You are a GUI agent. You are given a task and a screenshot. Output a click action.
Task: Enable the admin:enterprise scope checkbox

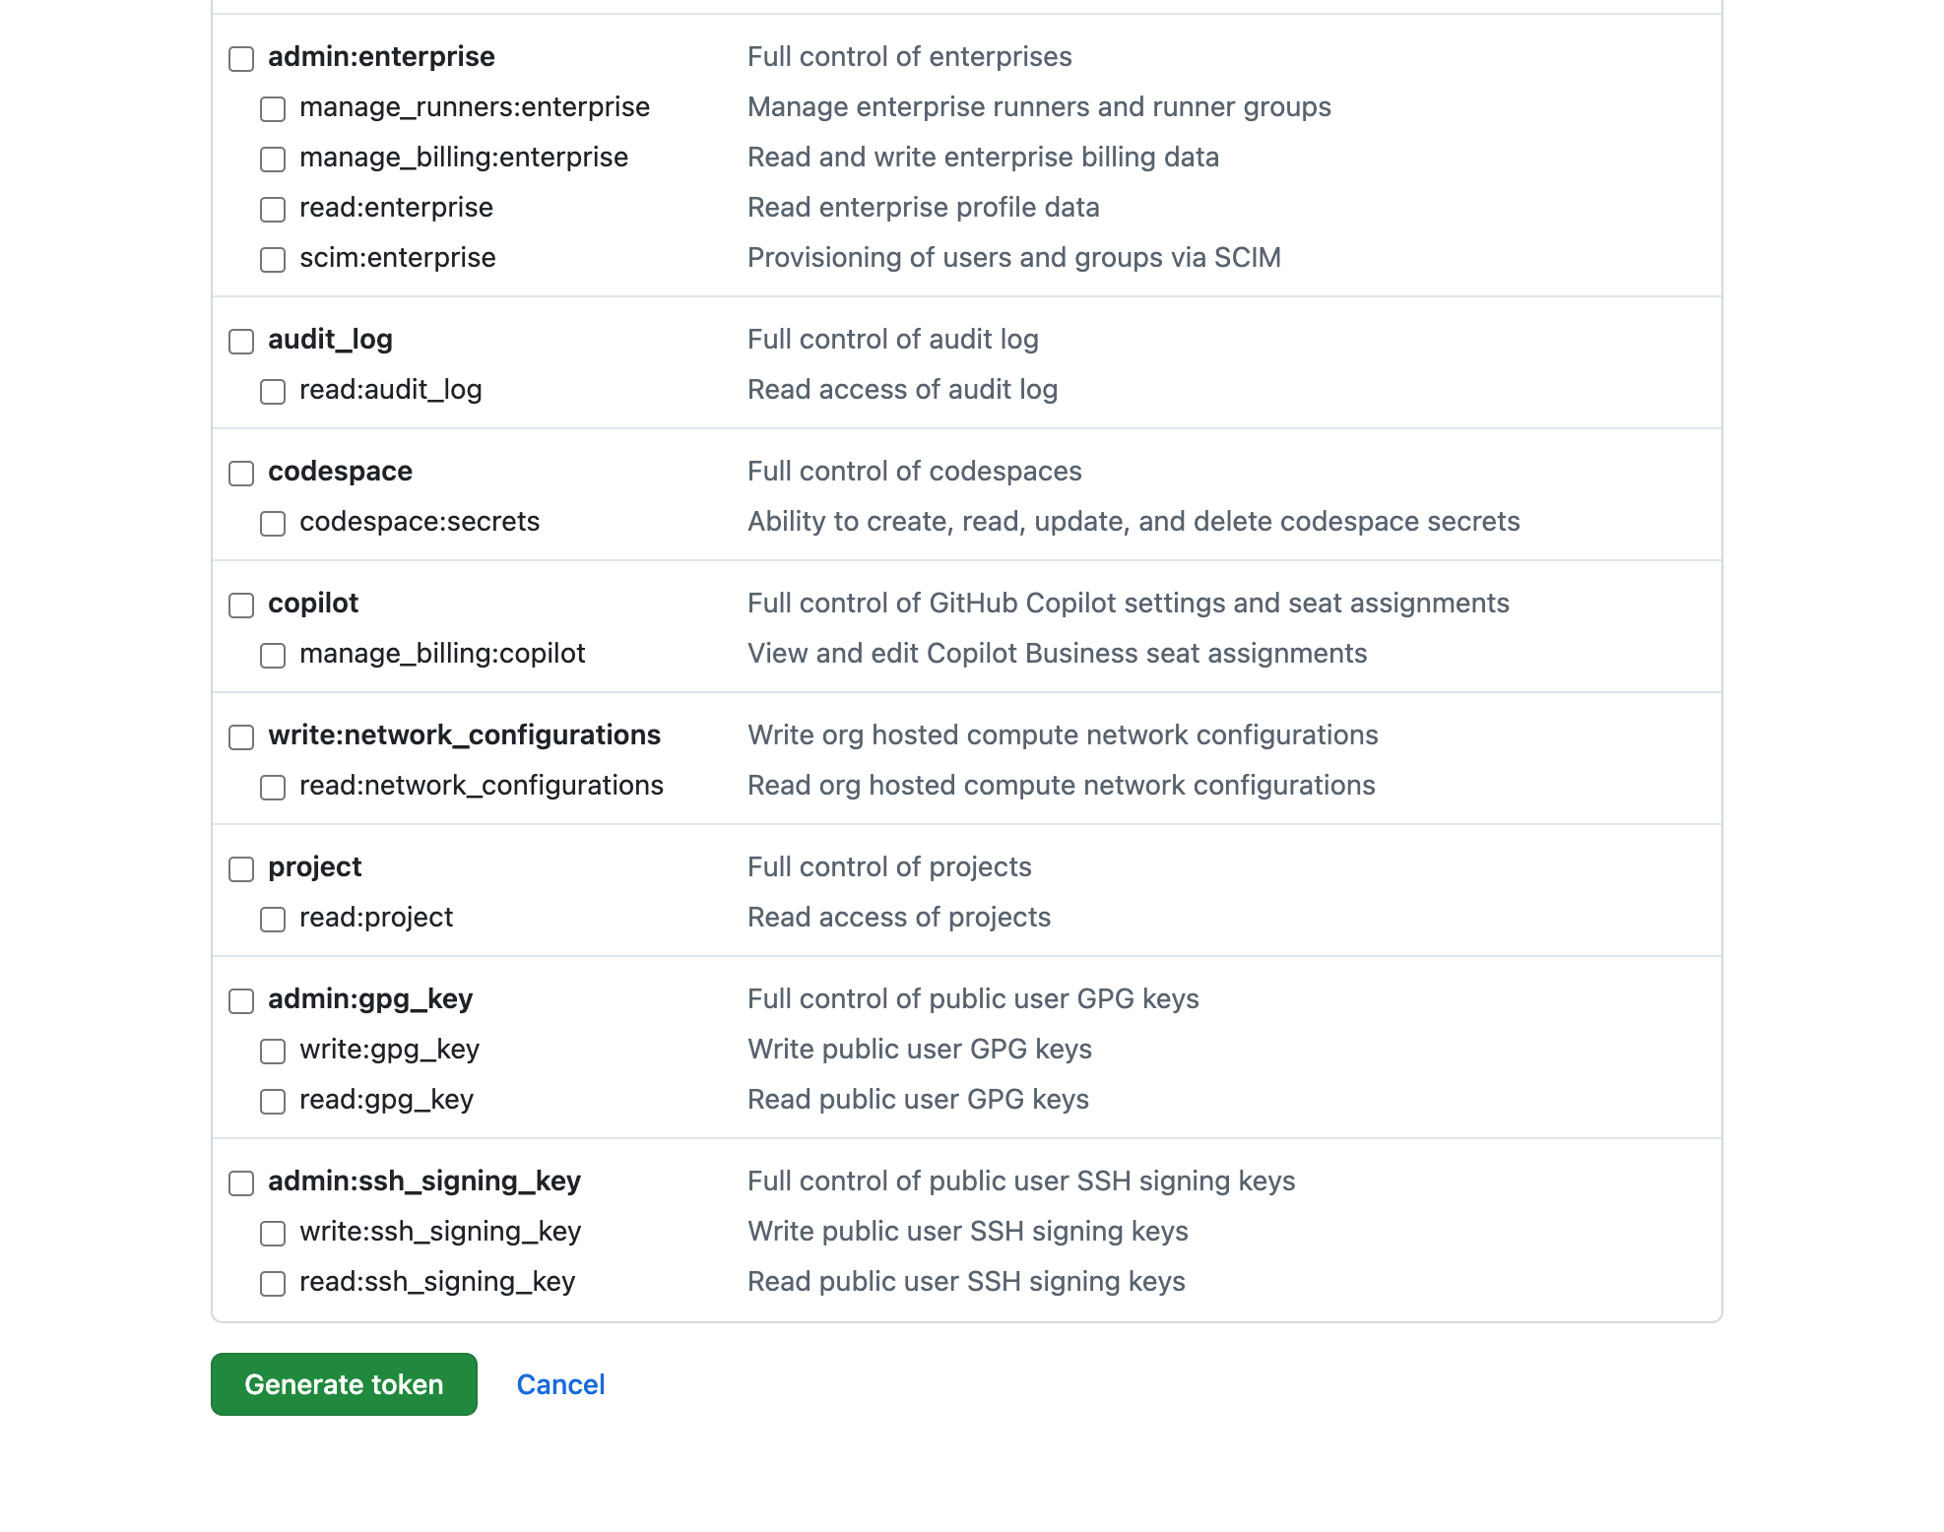pyautogui.click(x=241, y=59)
